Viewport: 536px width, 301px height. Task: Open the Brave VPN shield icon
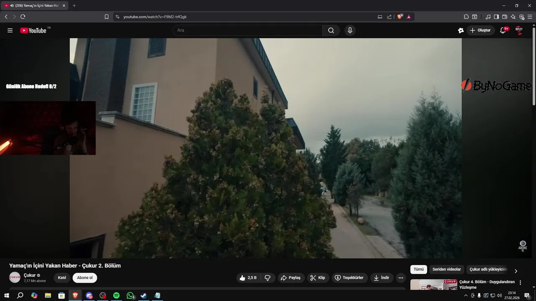[x=521, y=17]
